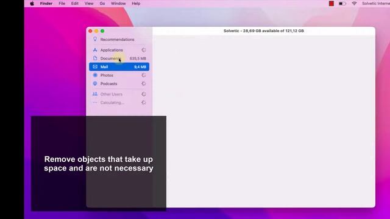Click the Mail size value 9,4 MB
The image size is (390, 219).
coord(140,67)
